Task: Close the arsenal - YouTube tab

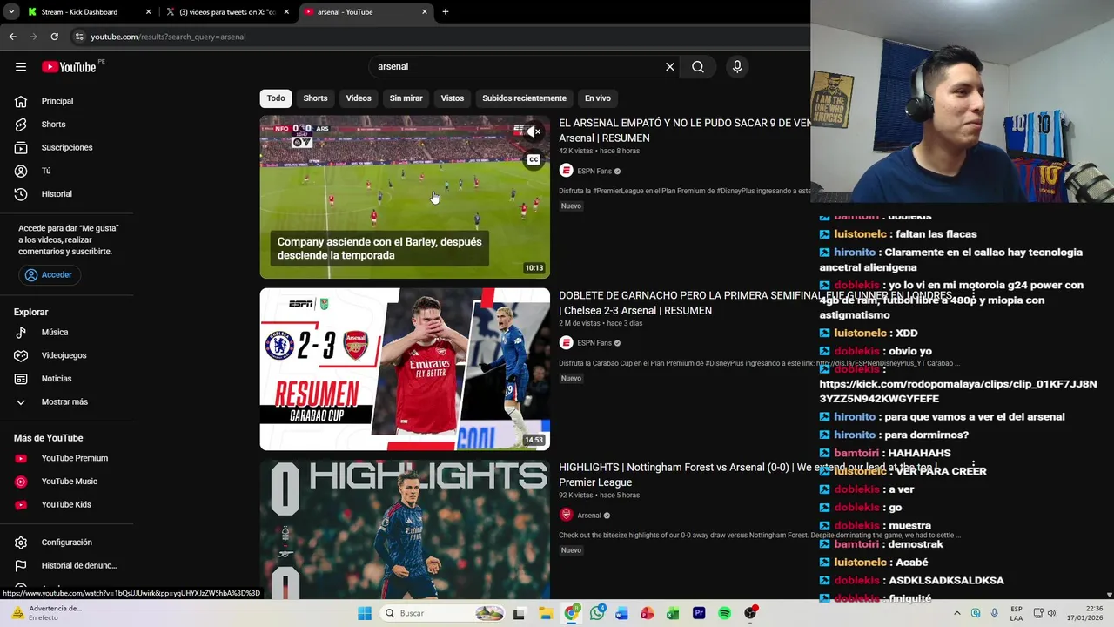Action: 425,12
